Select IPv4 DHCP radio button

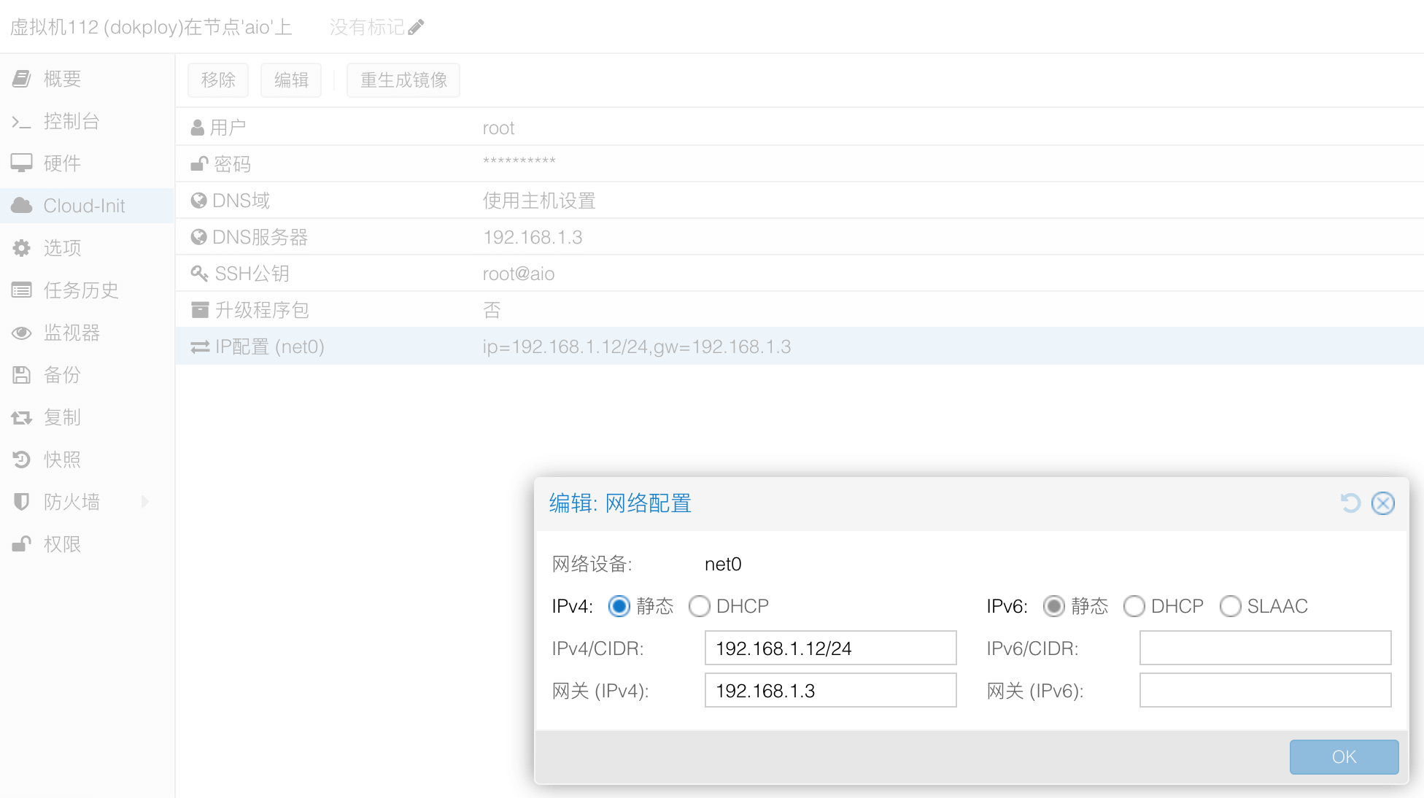click(x=699, y=606)
